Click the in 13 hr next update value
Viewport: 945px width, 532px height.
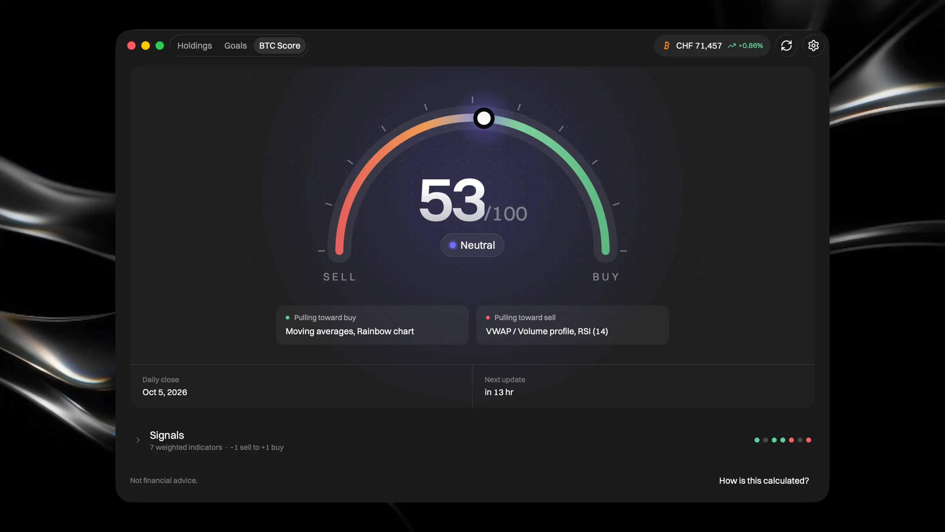[x=499, y=392]
